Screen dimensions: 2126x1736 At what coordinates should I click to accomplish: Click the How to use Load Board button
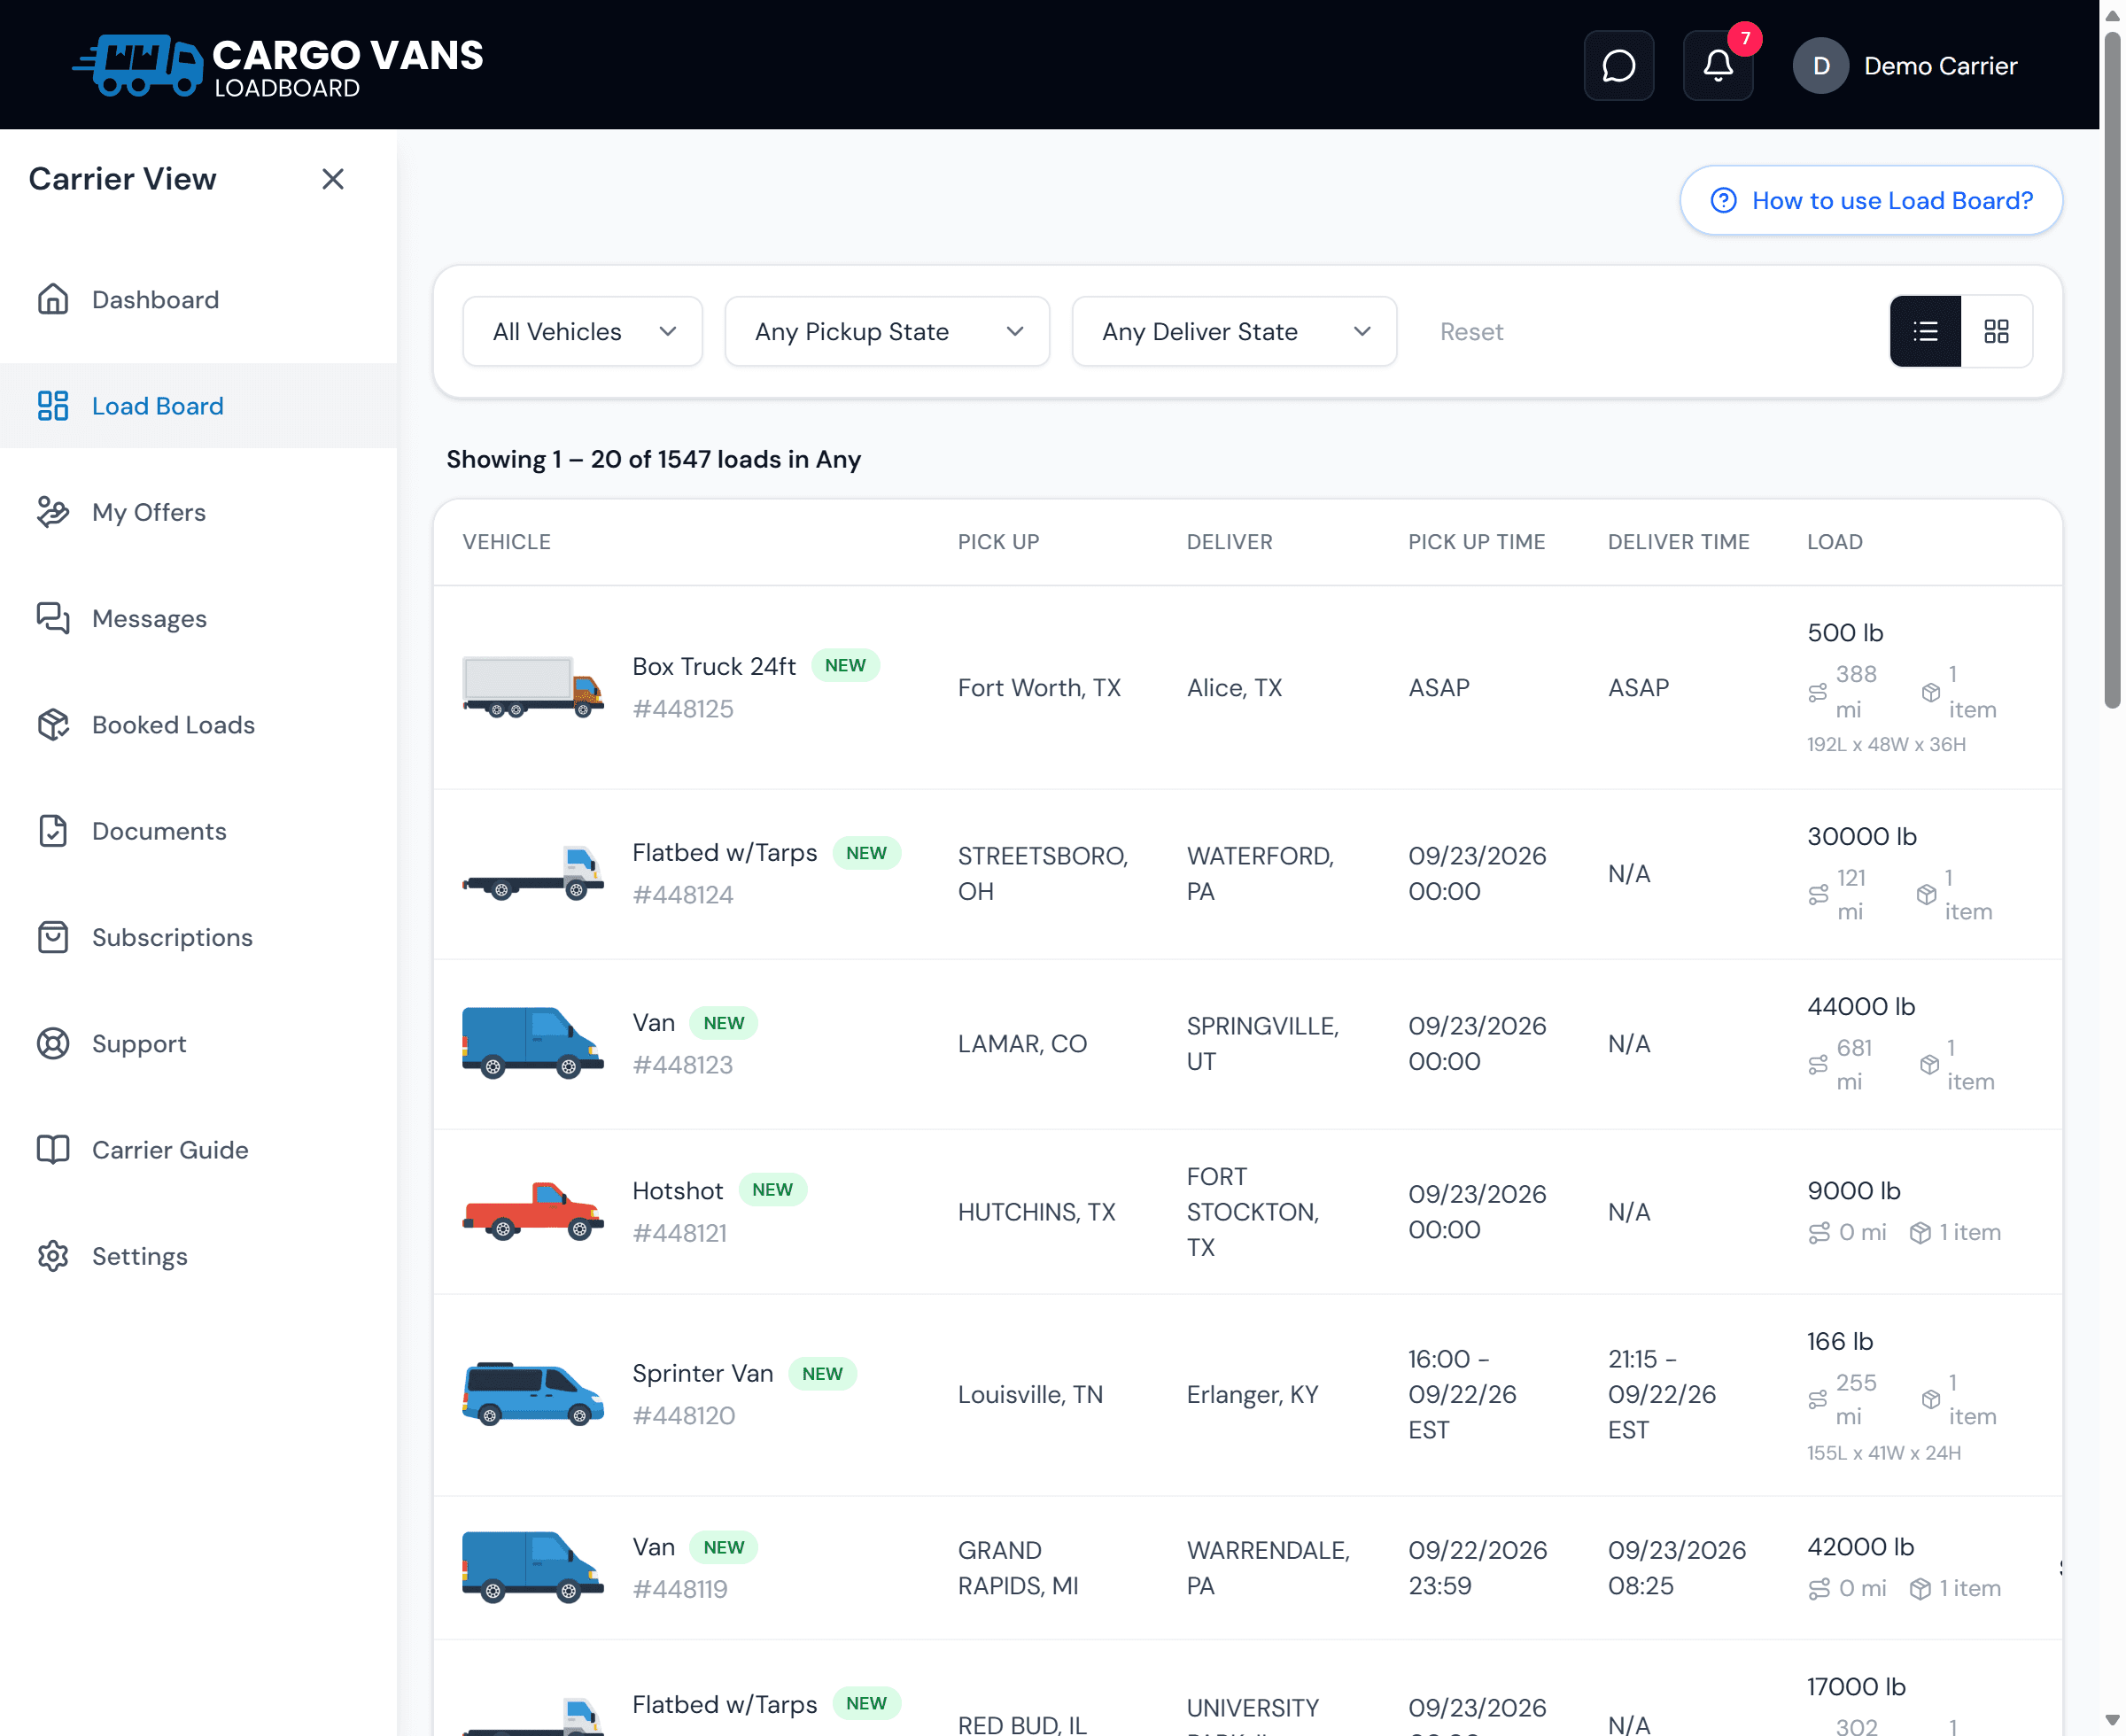1871,200
